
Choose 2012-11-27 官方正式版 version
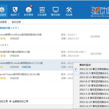(x=91, y=106)
